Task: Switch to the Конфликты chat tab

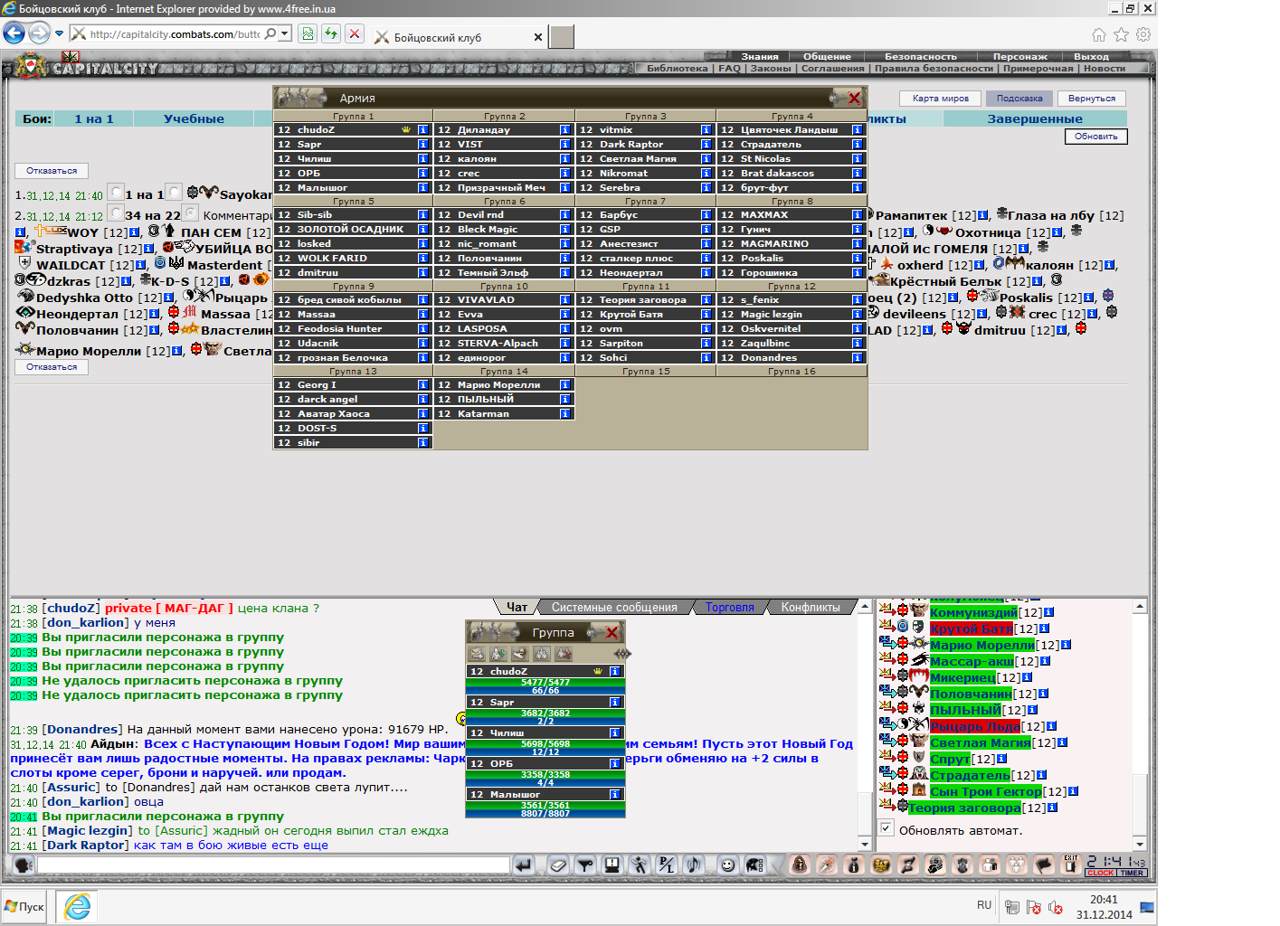Action: tap(811, 608)
